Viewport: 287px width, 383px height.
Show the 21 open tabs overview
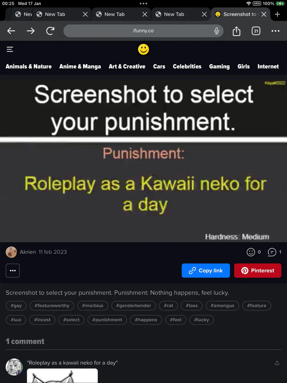coord(256,31)
